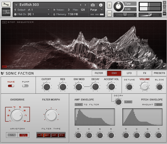Viewport: 167px width, 144px height.
Task: Open the PRESETS tab
Action: (159, 73)
